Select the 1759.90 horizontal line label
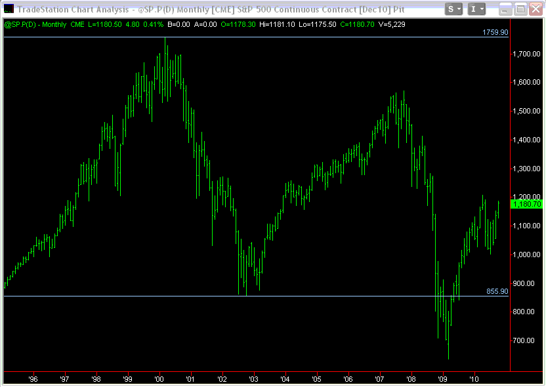This screenshot has height=387, width=546. (495, 32)
